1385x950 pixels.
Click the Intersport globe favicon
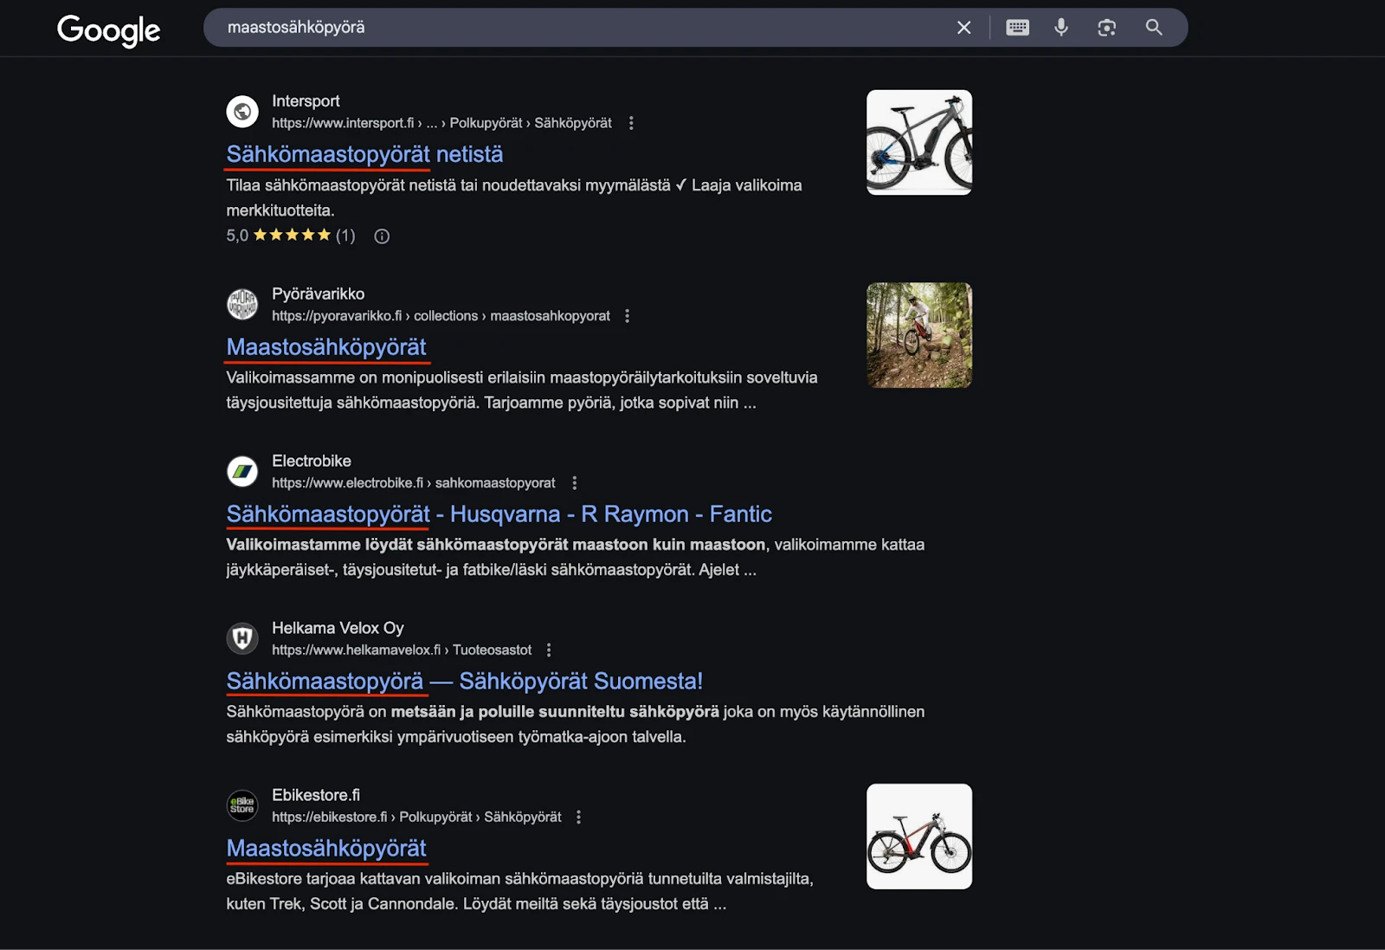(242, 112)
